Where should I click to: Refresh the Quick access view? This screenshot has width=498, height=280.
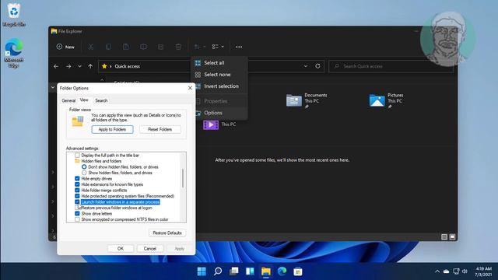[317, 66]
